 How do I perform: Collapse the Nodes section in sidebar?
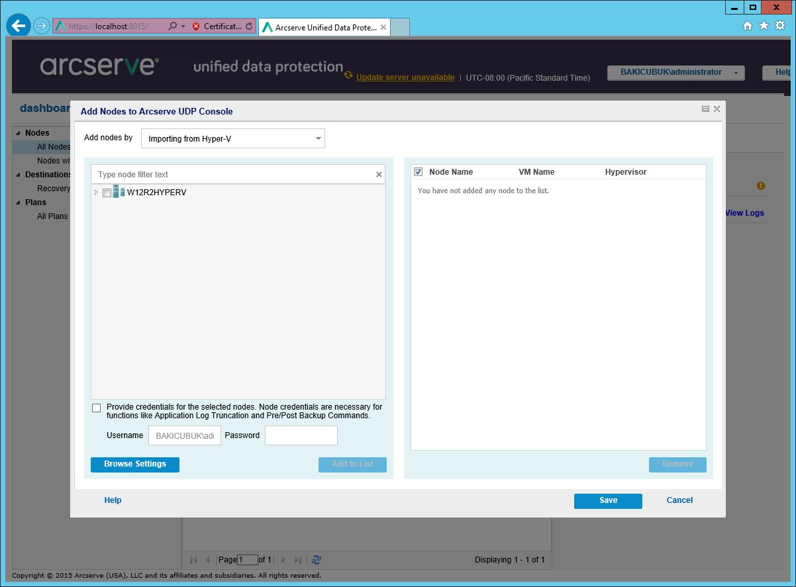pyautogui.click(x=18, y=133)
